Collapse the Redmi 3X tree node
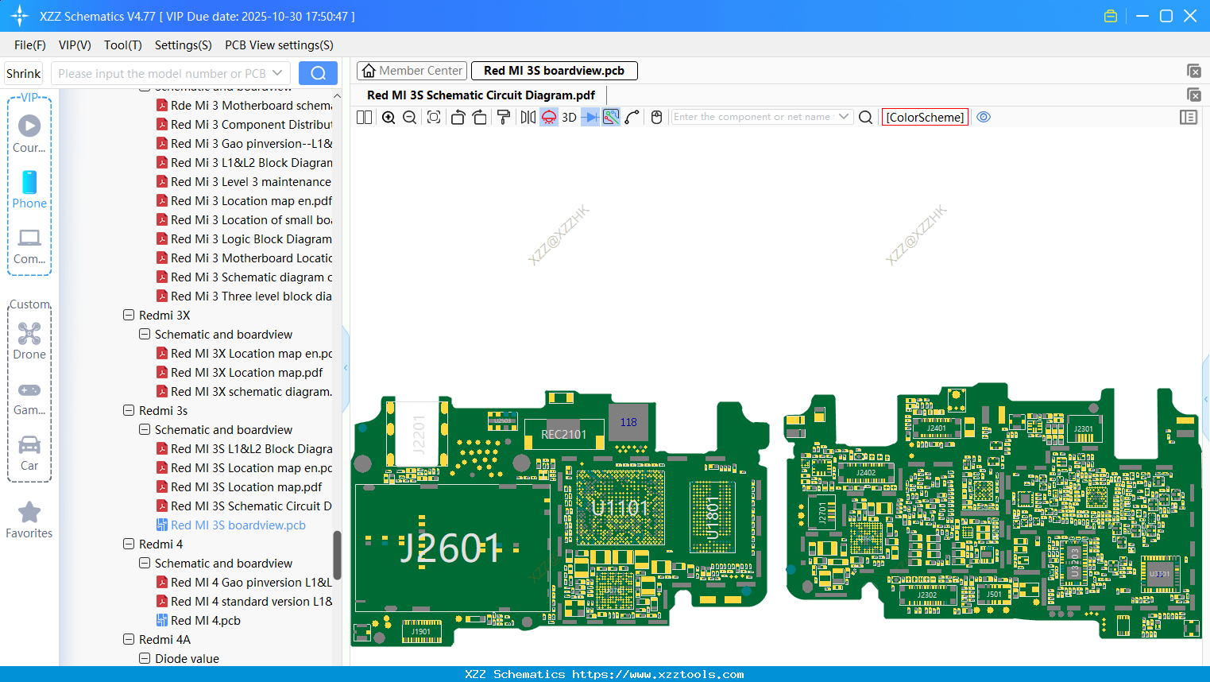Image resolution: width=1210 pixels, height=682 pixels. (x=129, y=315)
